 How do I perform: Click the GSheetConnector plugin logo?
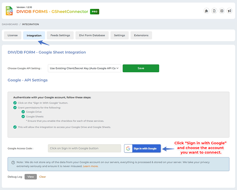pos(9,11)
